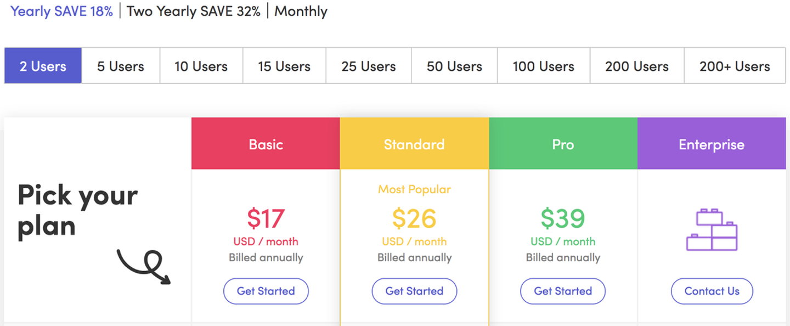Switch to Two Yearly SAVE 32% billing
The image size is (790, 326).
coord(193,11)
